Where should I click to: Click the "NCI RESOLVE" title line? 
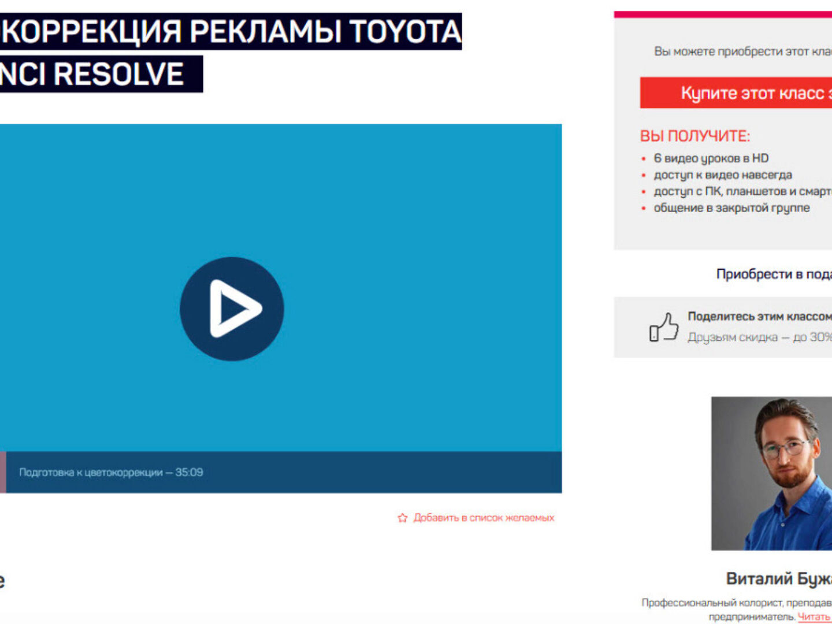pos(92,74)
